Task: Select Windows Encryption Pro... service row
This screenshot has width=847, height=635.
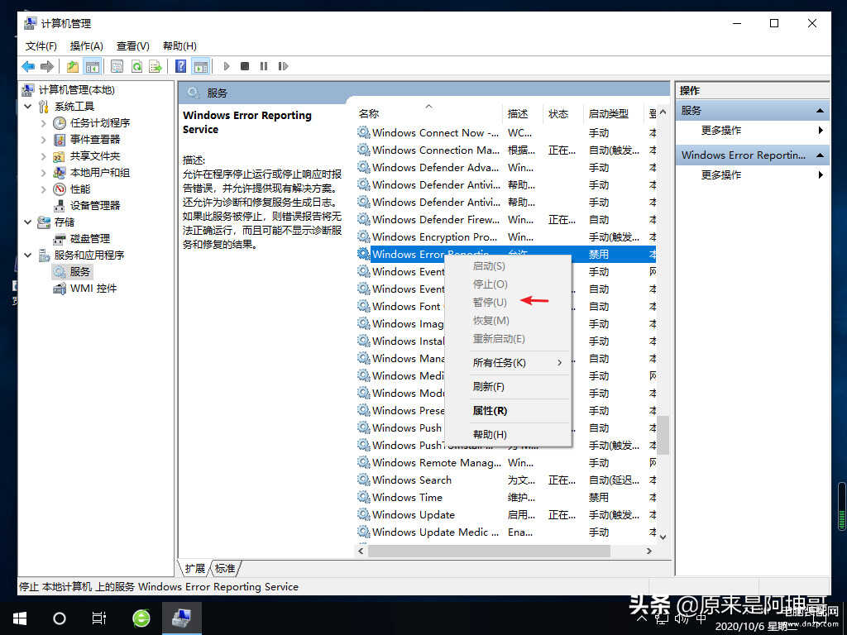Action: 506,237
